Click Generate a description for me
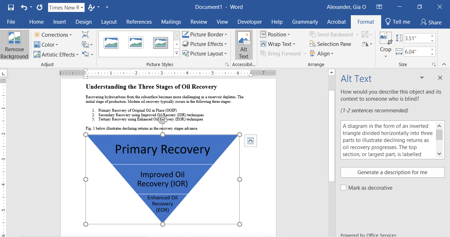The width and height of the screenshot is (450, 237). (x=392, y=172)
